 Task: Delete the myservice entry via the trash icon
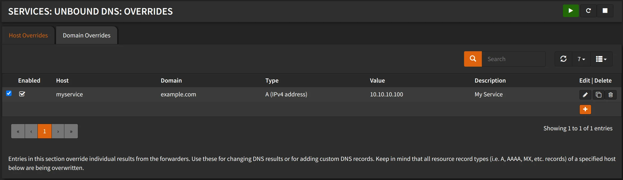click(611, 95)
